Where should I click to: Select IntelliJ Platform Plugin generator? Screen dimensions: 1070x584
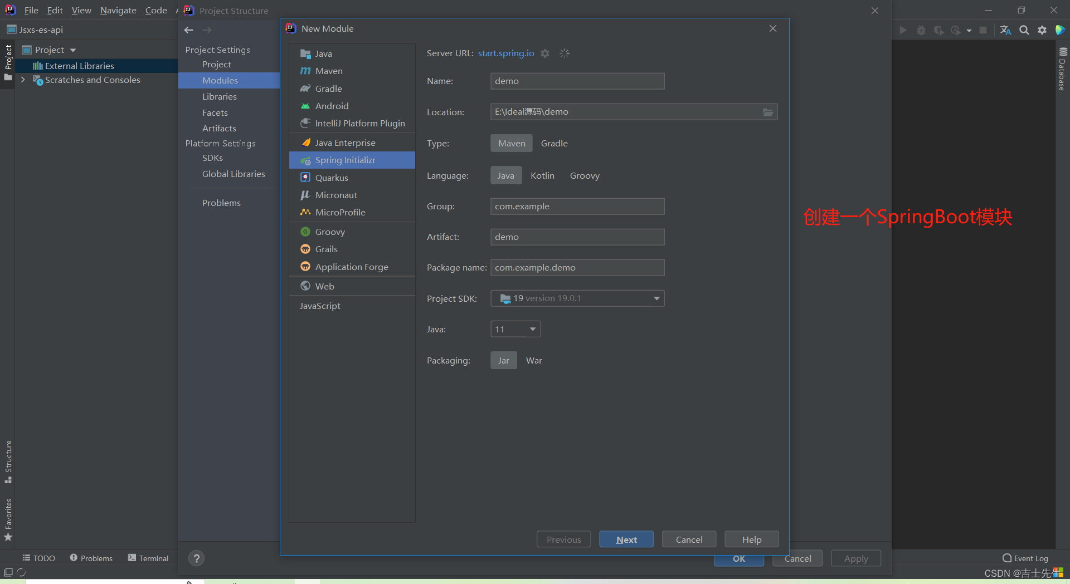352,123
